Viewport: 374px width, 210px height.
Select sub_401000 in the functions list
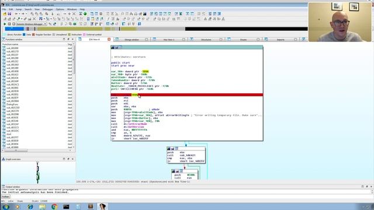coord(12,48)
